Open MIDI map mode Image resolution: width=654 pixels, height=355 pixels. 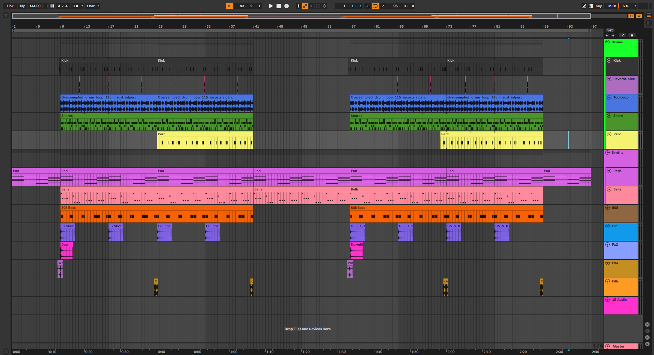(x=612, y=6)
